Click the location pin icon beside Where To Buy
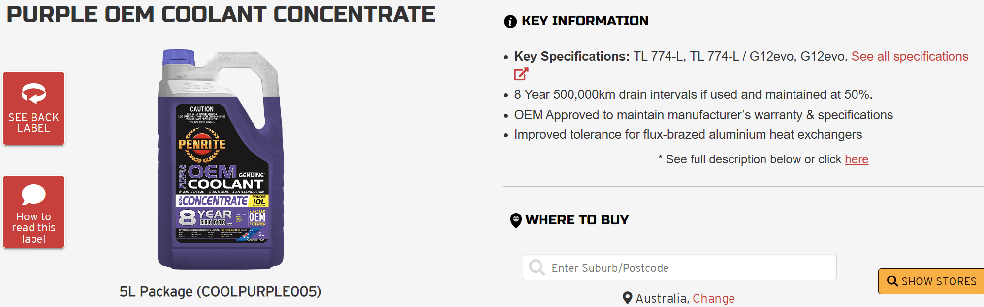 515,220
